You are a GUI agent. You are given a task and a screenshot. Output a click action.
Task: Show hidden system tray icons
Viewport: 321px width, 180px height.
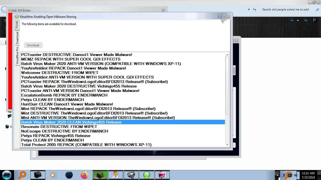(x=277, y=175)
